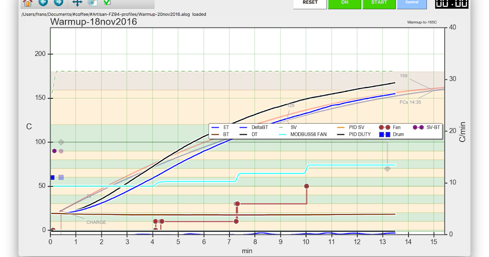
Task: Click the min x-axis label
Action: pos(247,250)
